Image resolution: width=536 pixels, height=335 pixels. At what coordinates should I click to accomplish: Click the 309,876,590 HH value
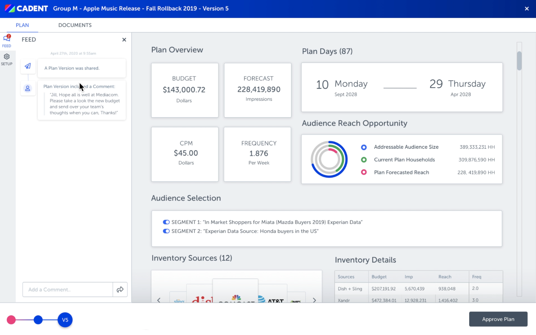(477, 160)
